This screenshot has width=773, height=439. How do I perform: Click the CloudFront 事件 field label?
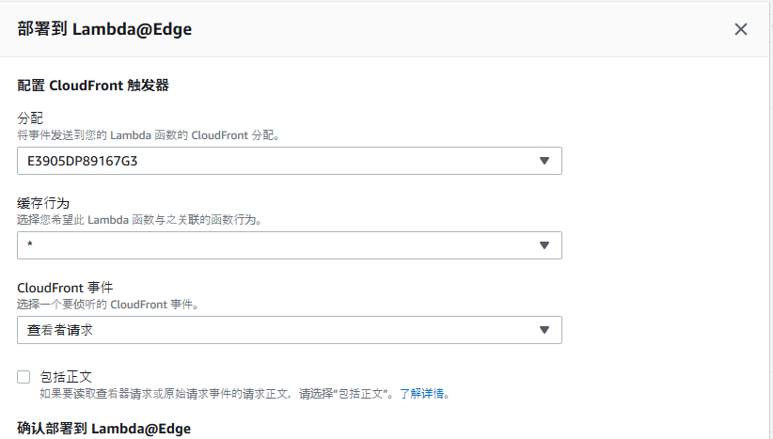(65, 288)
